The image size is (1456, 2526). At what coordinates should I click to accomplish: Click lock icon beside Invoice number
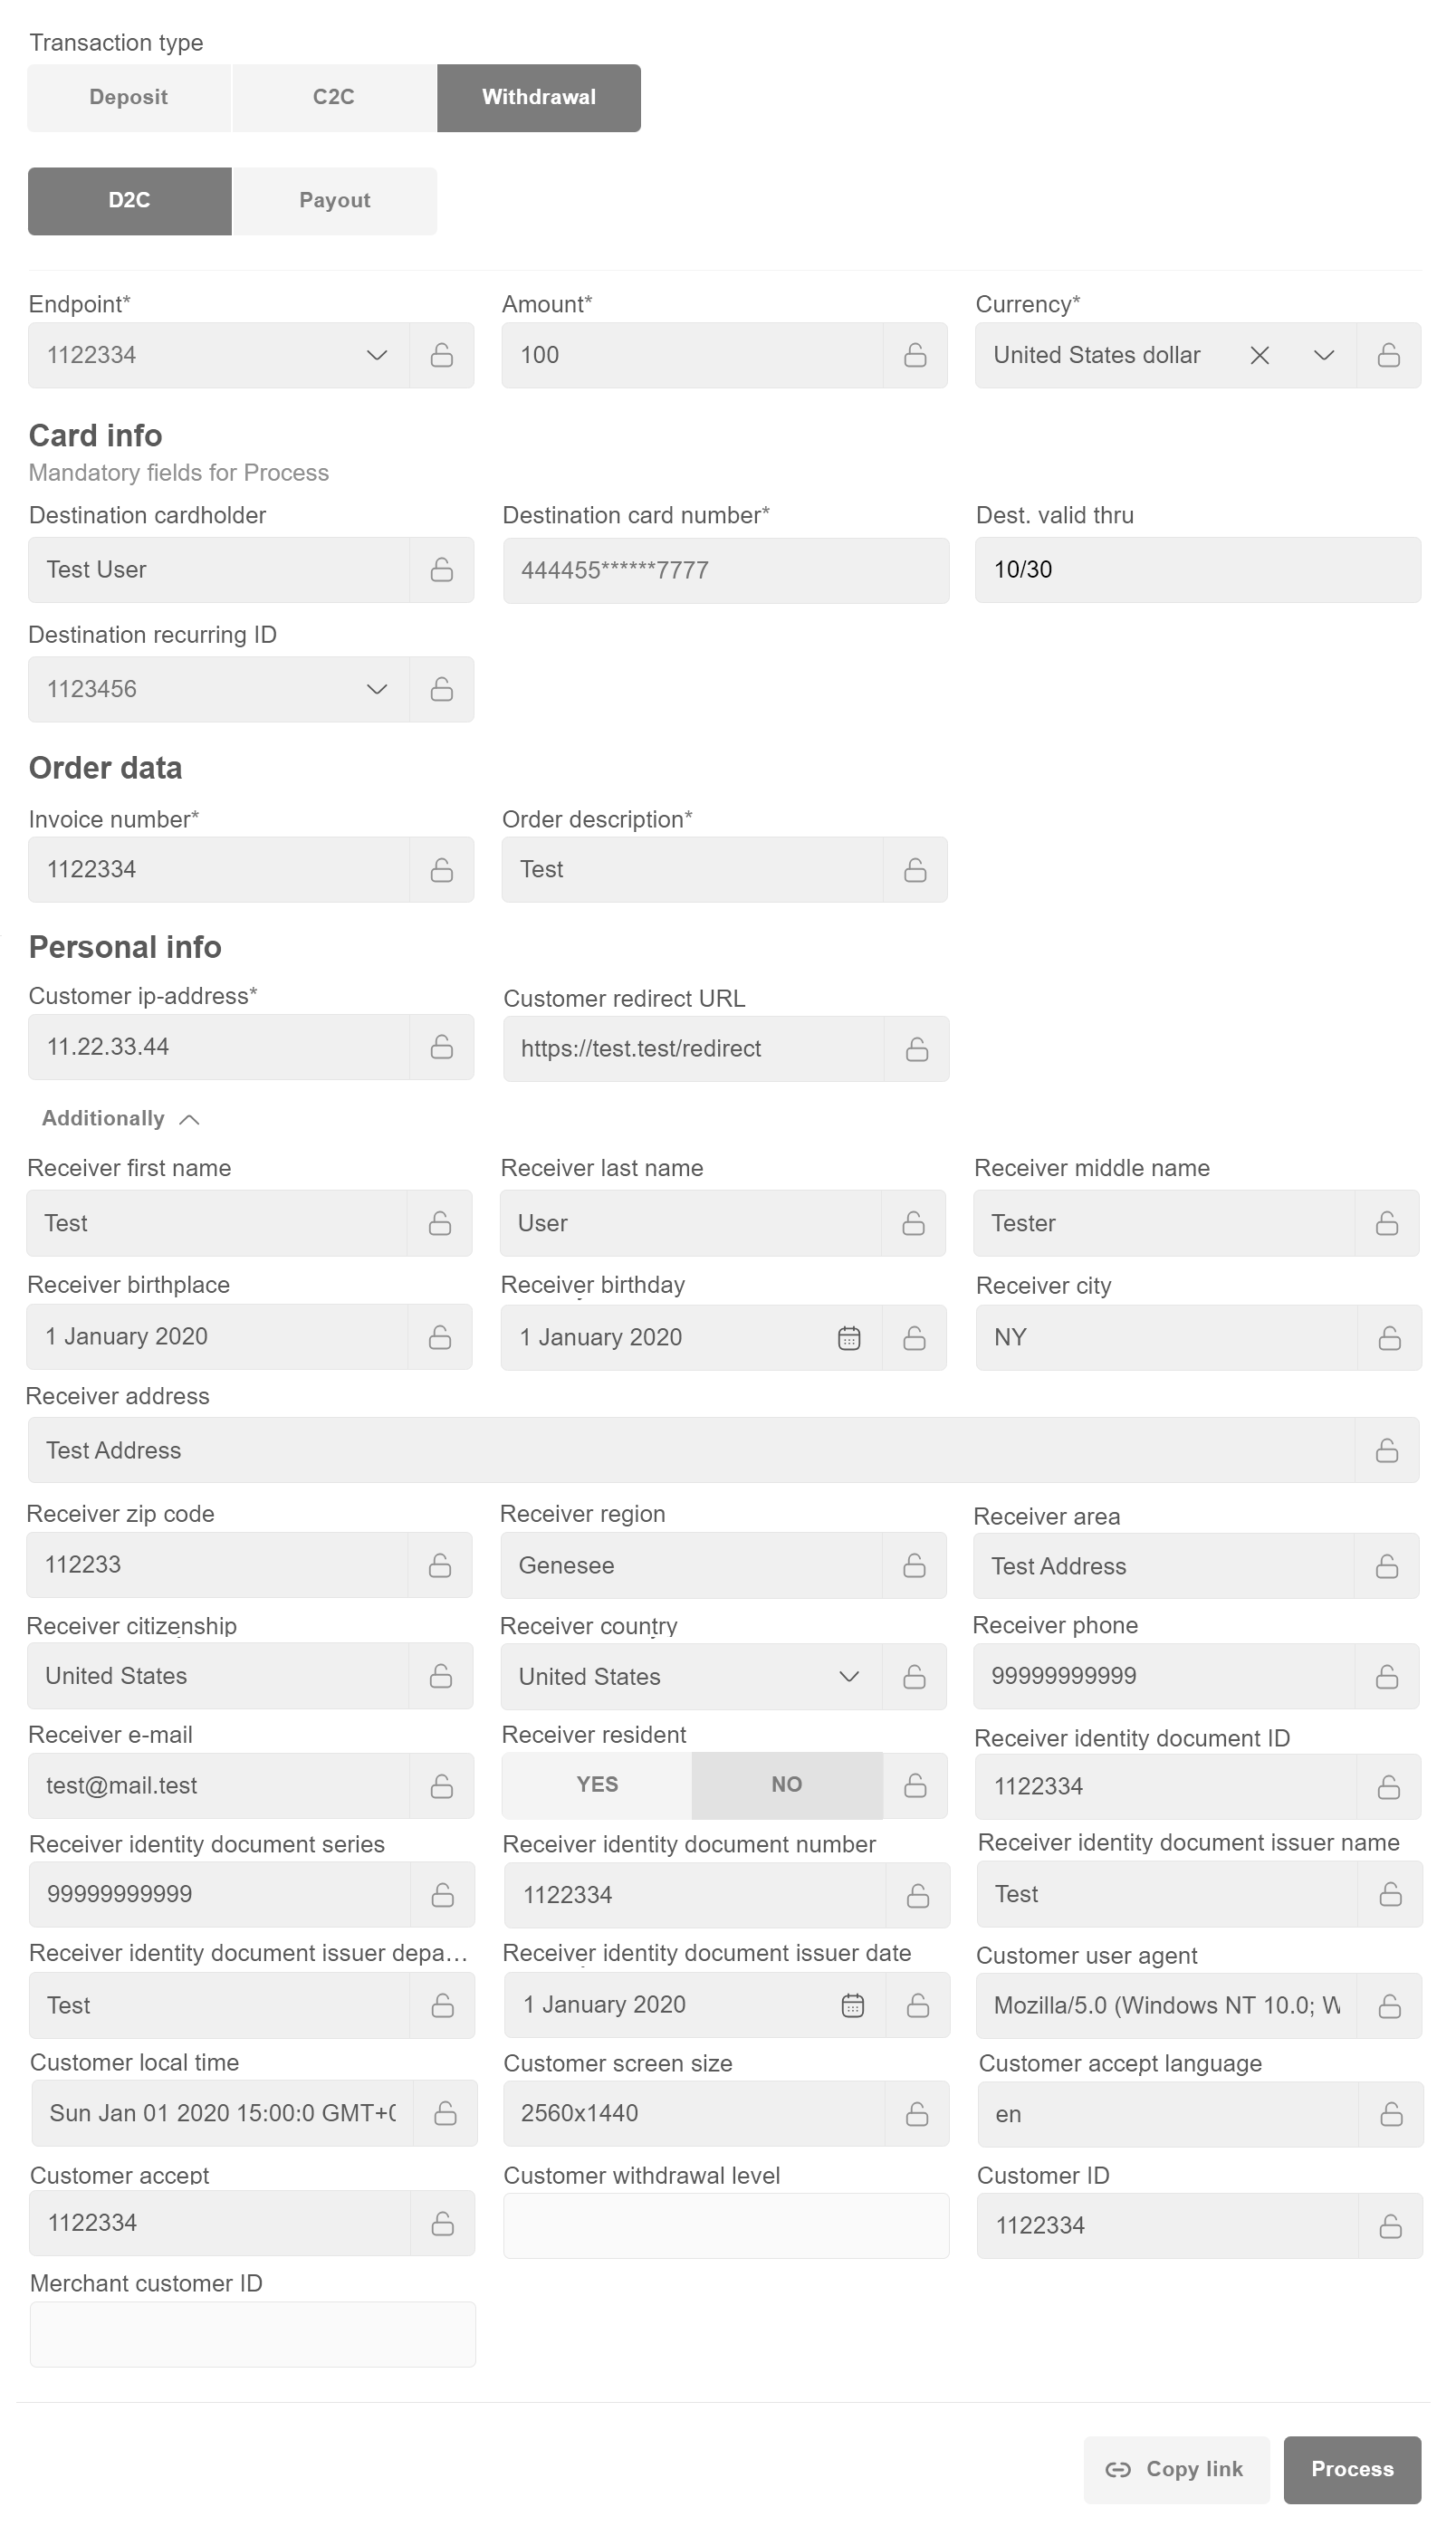pyautogui.click(x=441, y=870)
